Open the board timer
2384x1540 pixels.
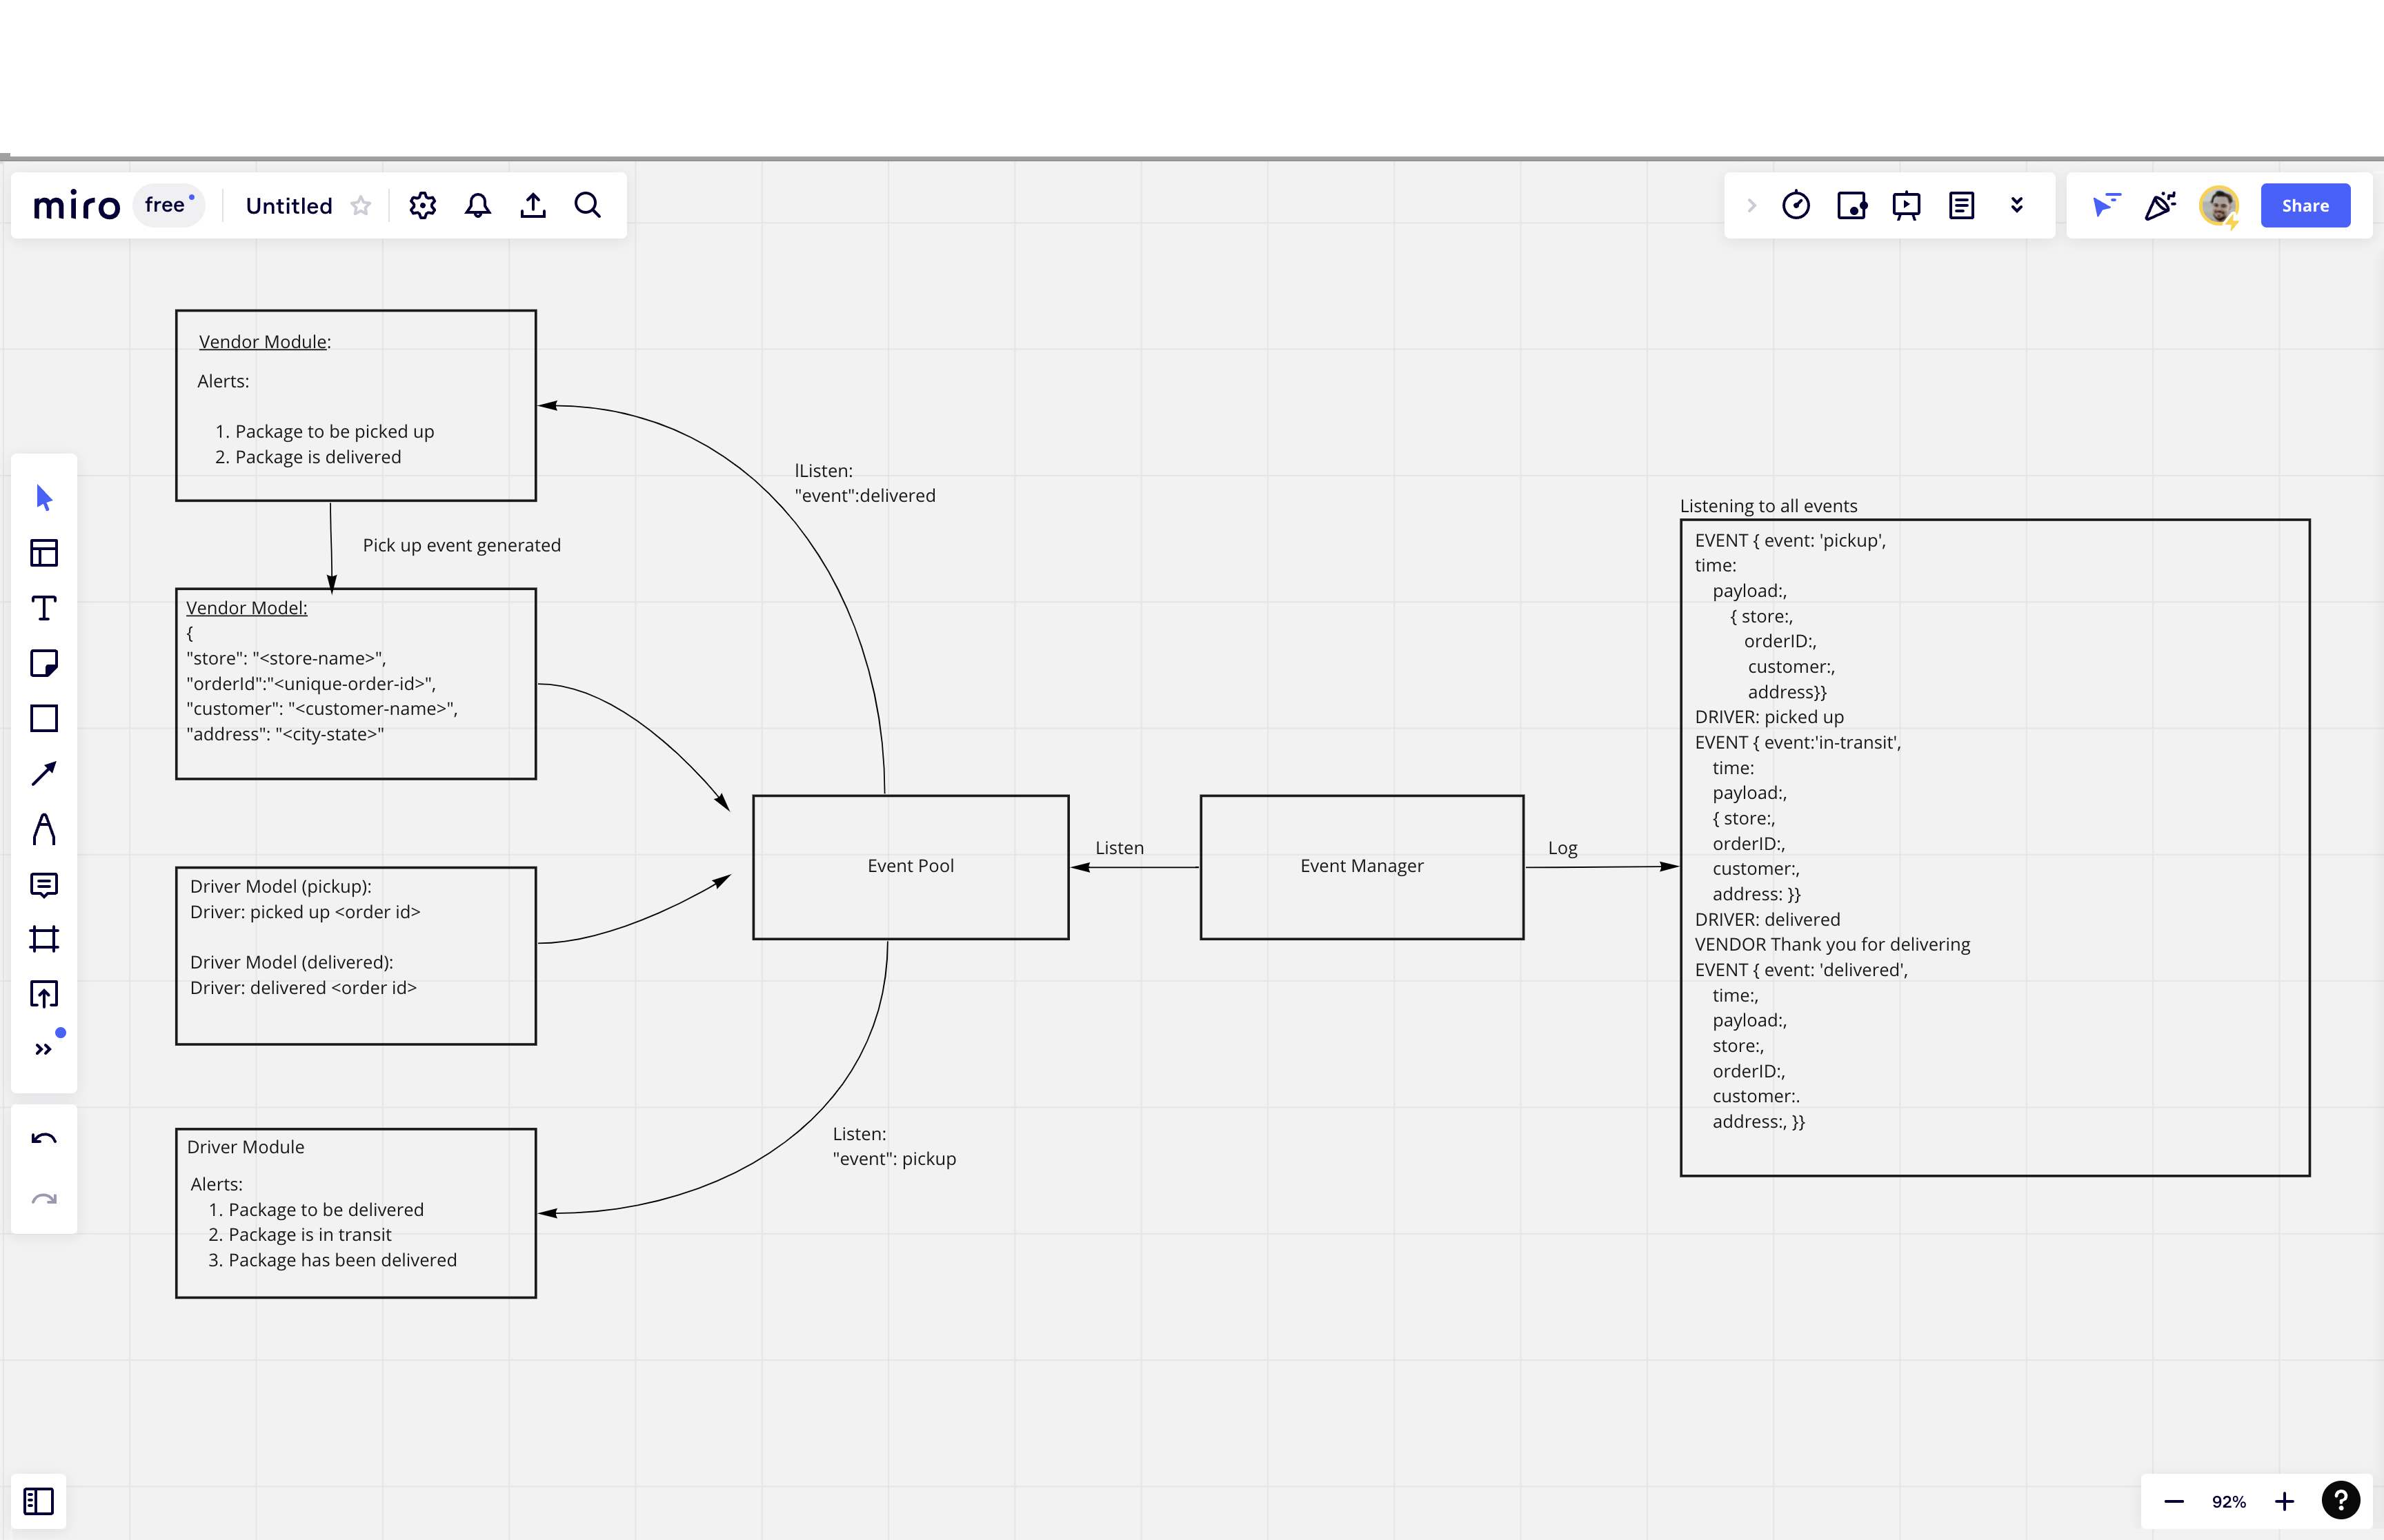click(x=1796, y=205)
